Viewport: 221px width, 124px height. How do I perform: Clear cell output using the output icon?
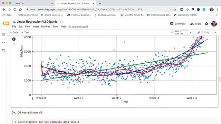point(14,44)
